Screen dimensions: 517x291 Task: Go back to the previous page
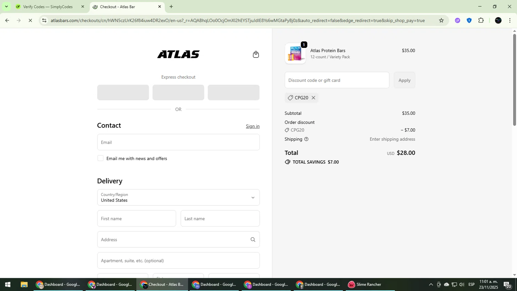(x=7, y=20)
